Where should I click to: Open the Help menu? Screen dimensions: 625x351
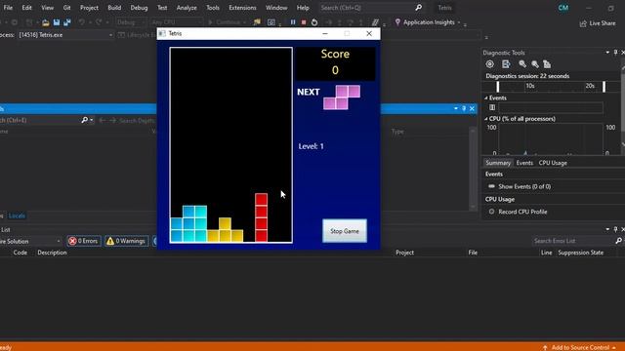(303, 8)
